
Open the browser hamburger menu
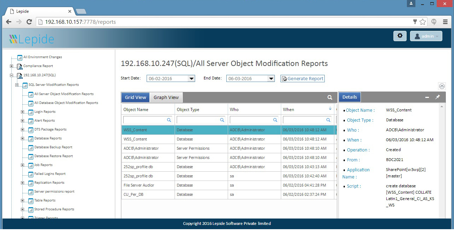[445, 22]
